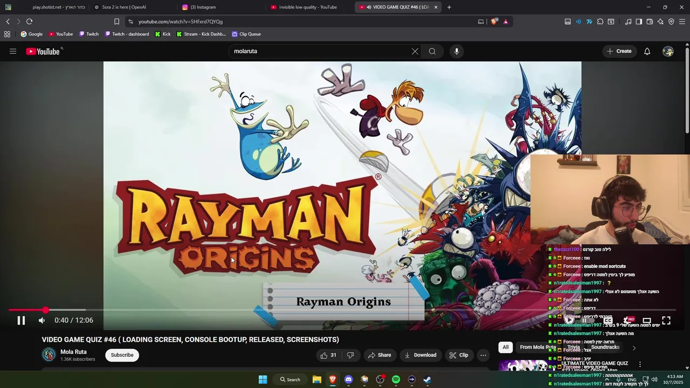690x388 pixels.
Task: Click the Subscribe button
Action: click(122, 355)
